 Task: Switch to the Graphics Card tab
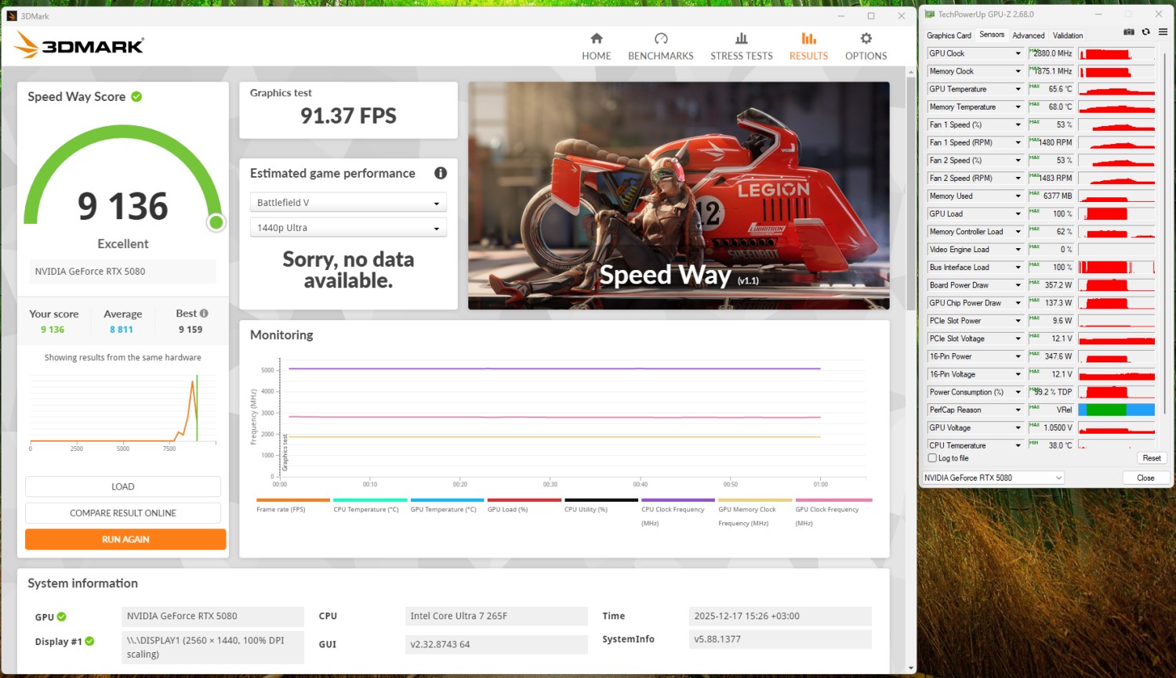pos(948,35)
